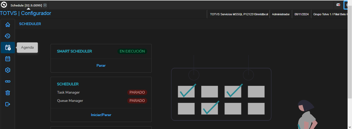Click the EN EJECUCIÓN status badge
Image resolution: width=352 pixels, height=129 pixels.
click(132, 51)
